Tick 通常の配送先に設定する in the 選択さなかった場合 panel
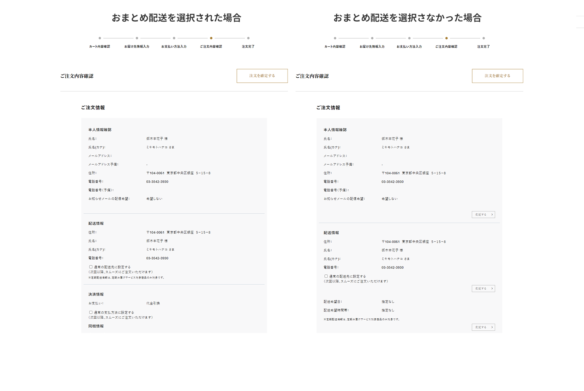The width and height of the screenshot is (584, 391). [x=326, y=276]
